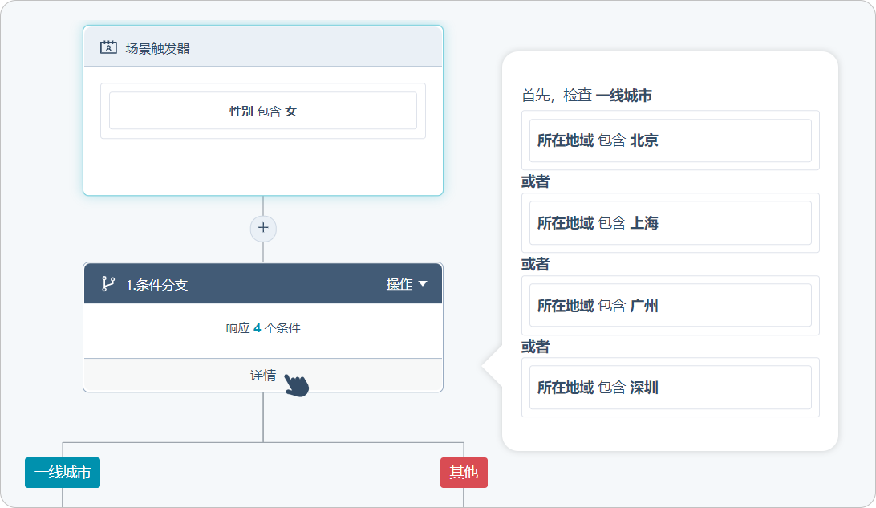Select the 一线城市 branch label
The width and height of the screenshot is (876, 508).
pos(63,473)
